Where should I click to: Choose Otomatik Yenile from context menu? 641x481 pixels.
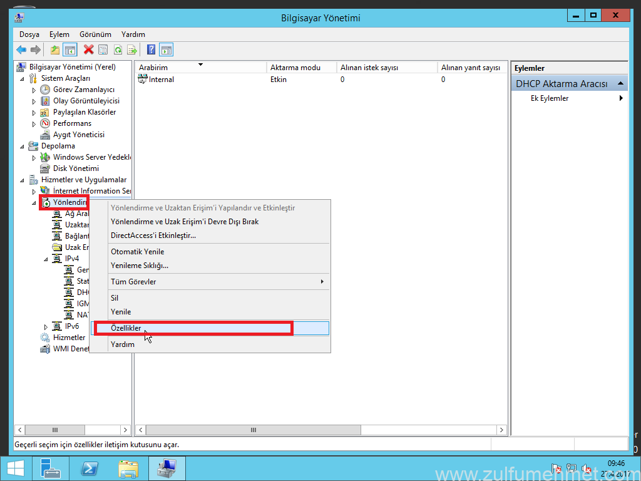click(138, 252)
